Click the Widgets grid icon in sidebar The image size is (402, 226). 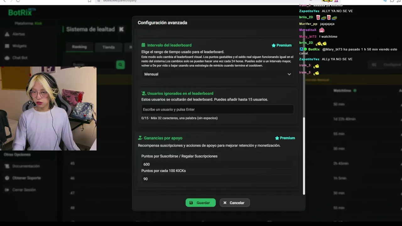point(7,46)
